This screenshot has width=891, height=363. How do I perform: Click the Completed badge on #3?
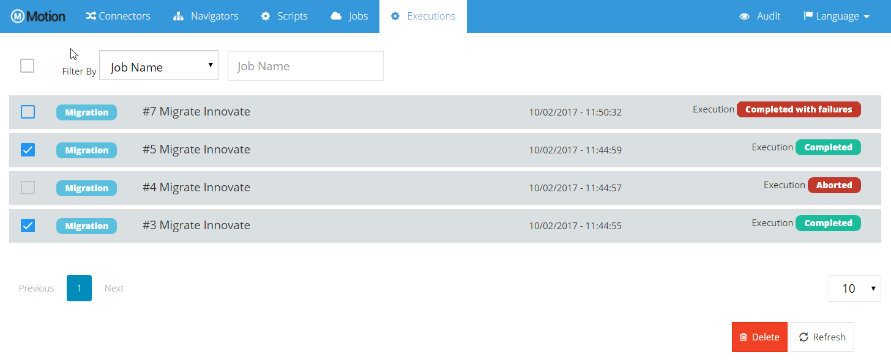(x=828, y=223)
